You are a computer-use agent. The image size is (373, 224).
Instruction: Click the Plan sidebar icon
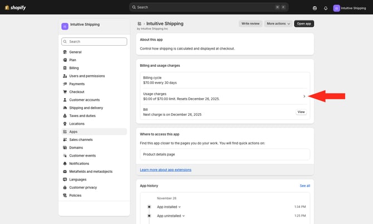click(65, 60)
